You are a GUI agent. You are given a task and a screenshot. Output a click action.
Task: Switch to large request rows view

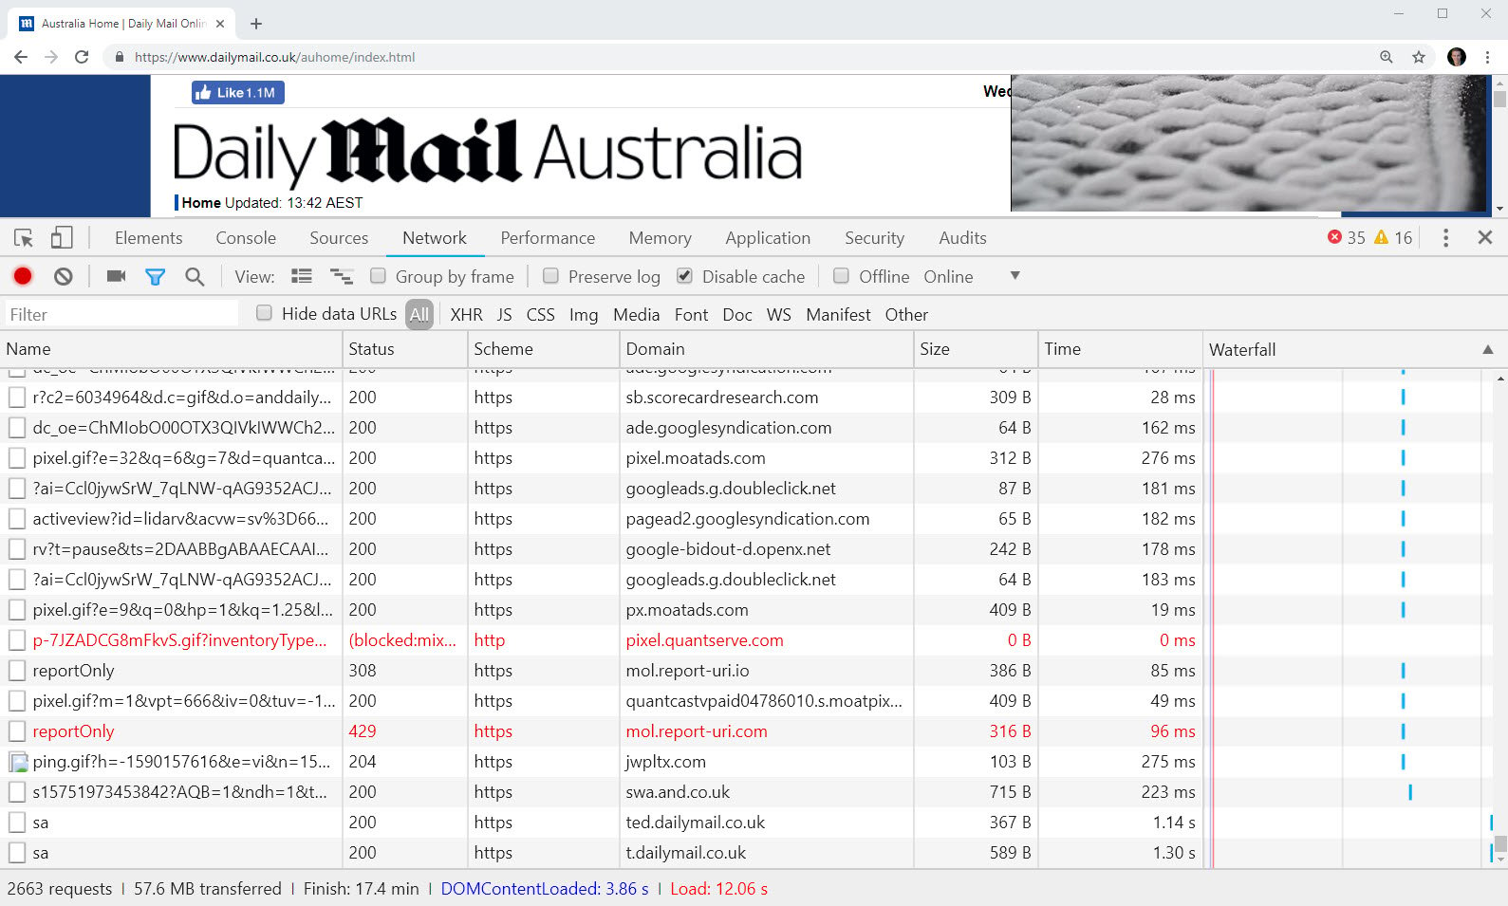tap(302, 276)
